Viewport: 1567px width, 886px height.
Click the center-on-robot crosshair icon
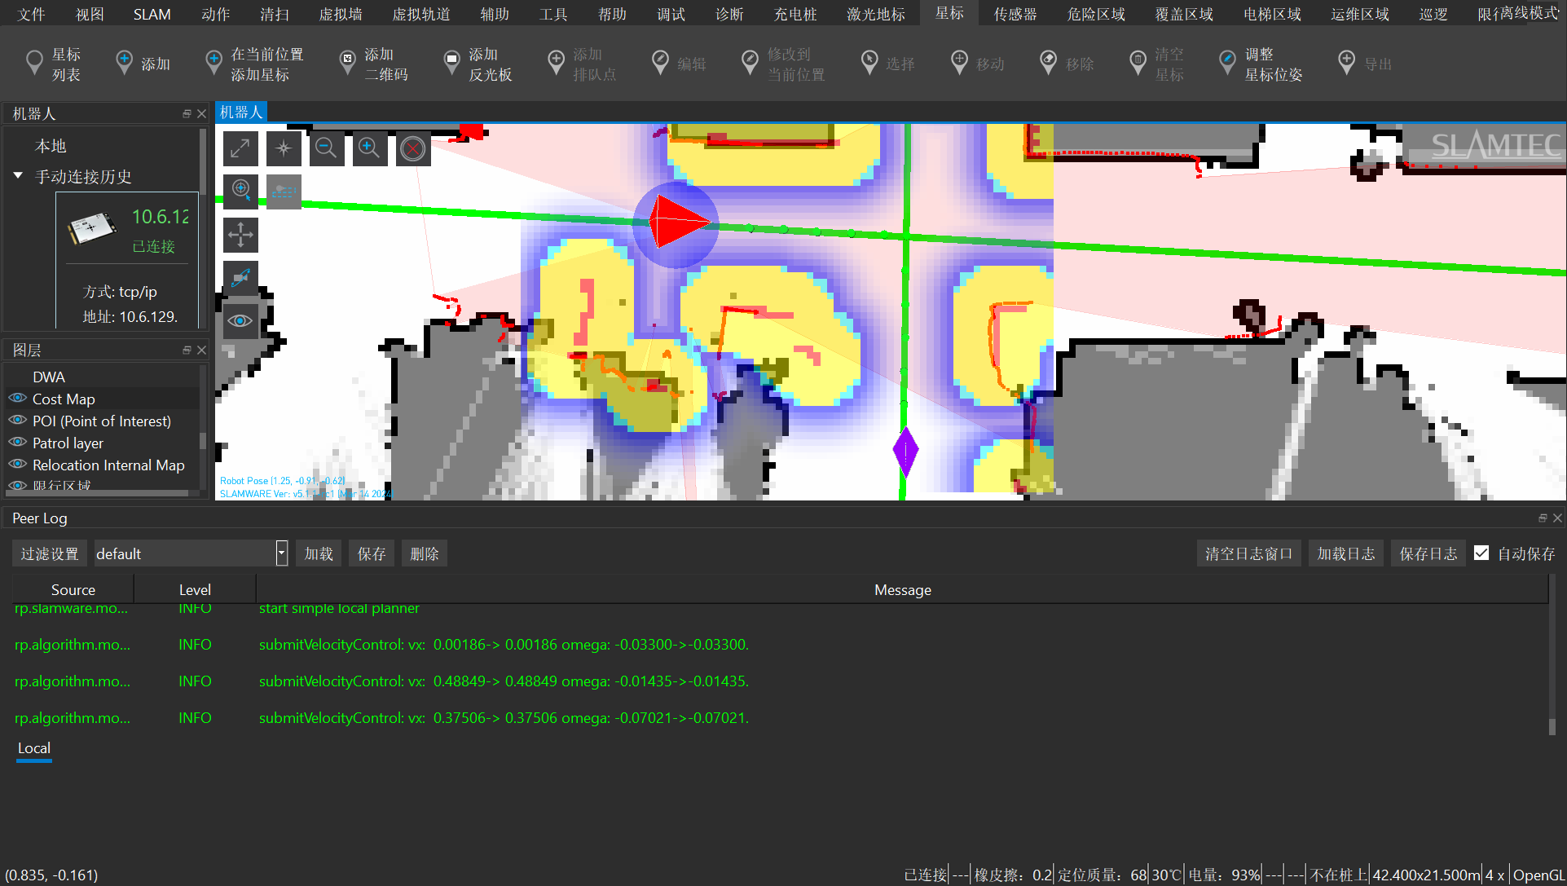[x=240, y=191]
